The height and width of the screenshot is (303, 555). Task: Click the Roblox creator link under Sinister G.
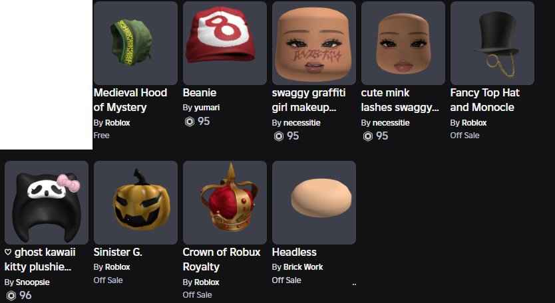click(118, 267)
